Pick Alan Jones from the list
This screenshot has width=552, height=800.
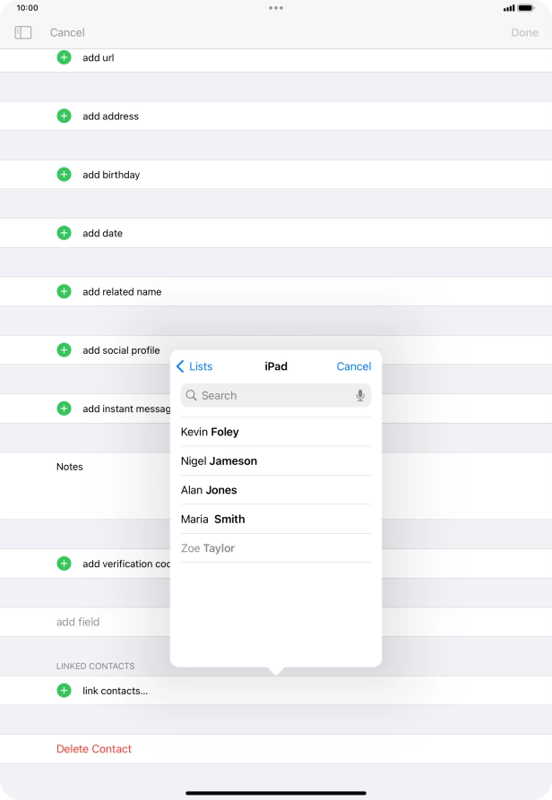point(209,490)
